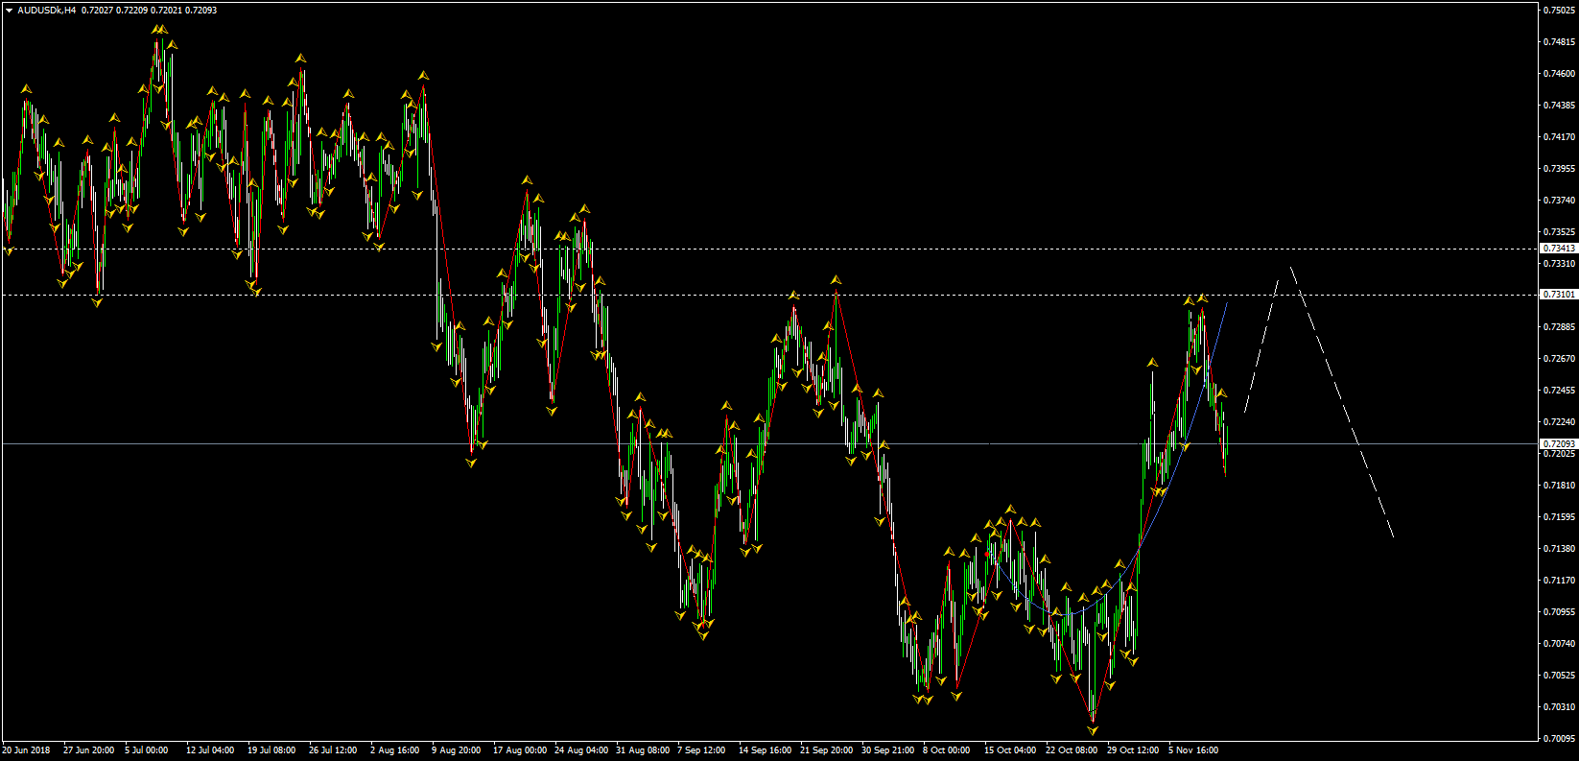Viewport: 1579px width, 761px height.
Task: Click the 0.75025 top price scale value
Action: click(1559, 11)
